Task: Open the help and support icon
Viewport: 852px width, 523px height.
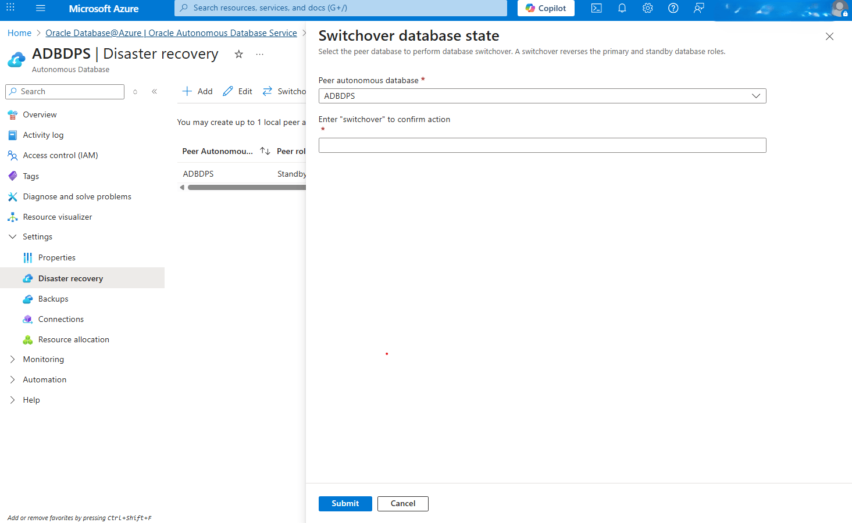Action: pyautogui.click(x=673, y=8)
